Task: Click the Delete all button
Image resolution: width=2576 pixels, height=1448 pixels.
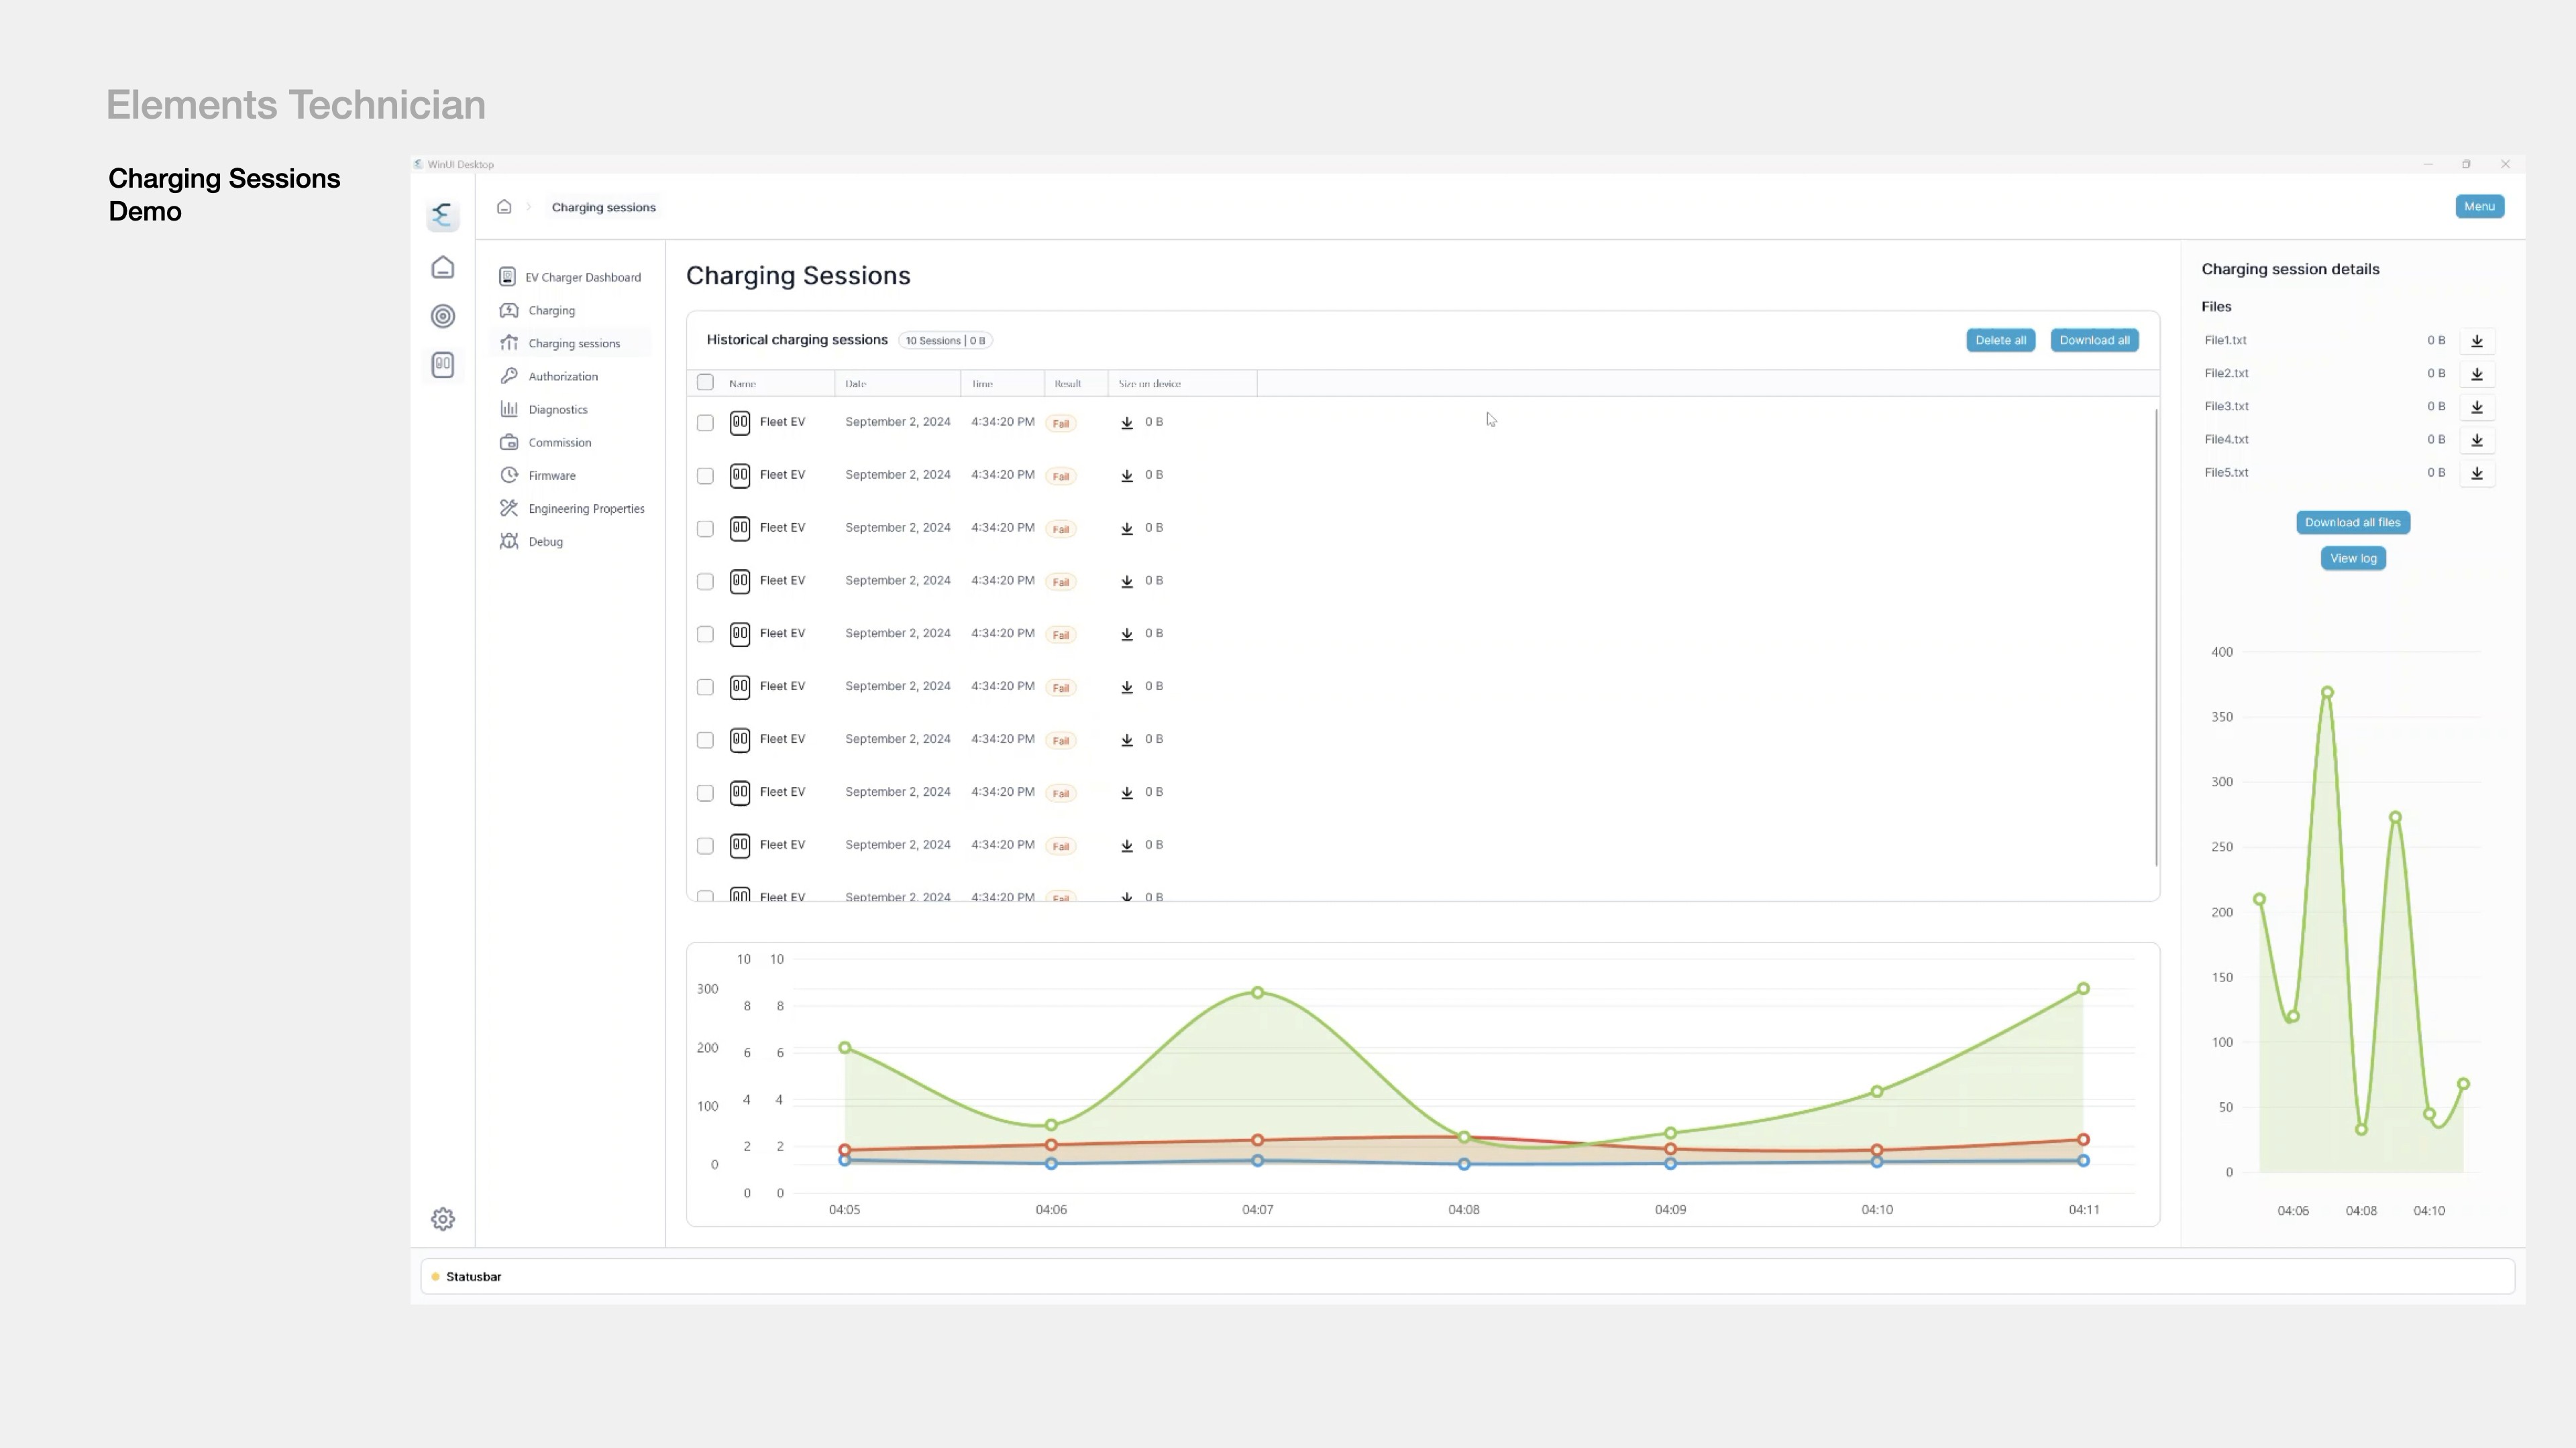Action: tap(2000, 340)
